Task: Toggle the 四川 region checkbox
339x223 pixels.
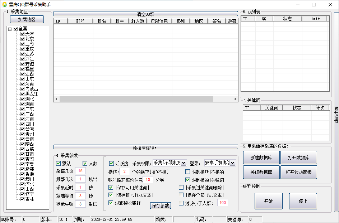Action: click(22, 124)
